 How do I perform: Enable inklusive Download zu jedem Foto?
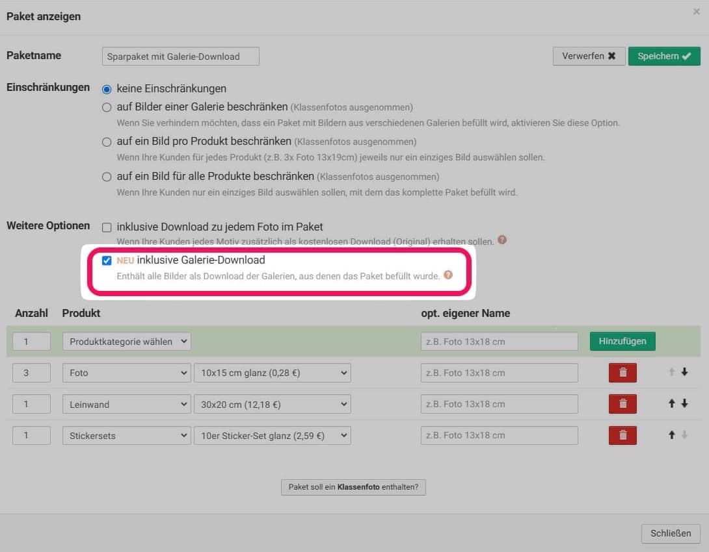(x=107, y=227)
